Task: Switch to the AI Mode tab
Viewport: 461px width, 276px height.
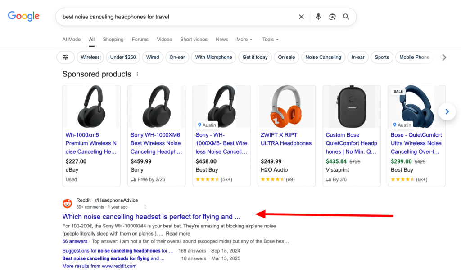Action: [x=71, y=40]
